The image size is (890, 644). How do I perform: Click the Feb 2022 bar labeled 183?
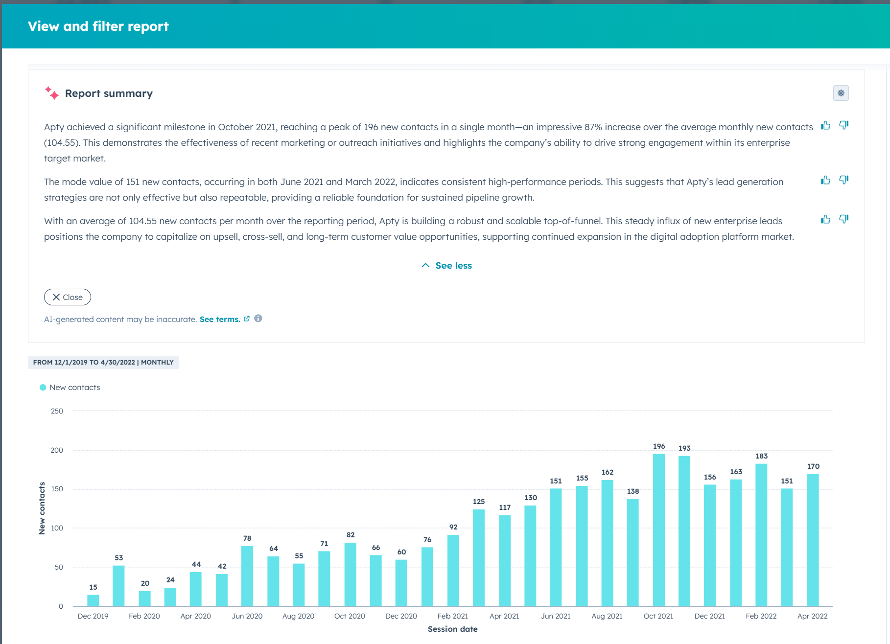point(761,535)
